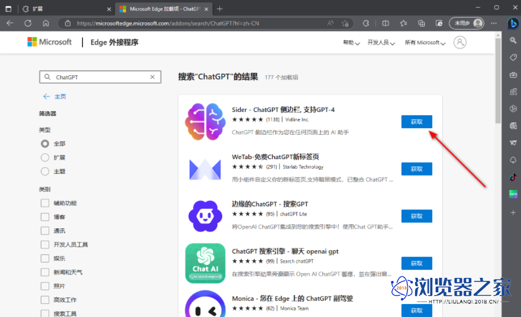
Task: Open the Sider brain logo thumbnail
Action: (205, 122)
